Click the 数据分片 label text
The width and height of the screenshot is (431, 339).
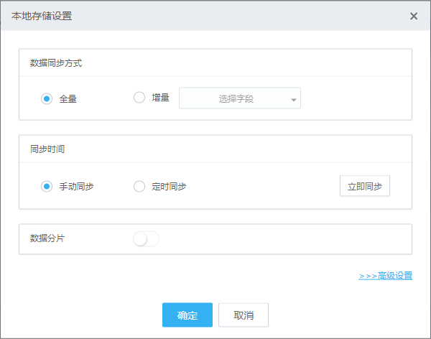point(47,238)
